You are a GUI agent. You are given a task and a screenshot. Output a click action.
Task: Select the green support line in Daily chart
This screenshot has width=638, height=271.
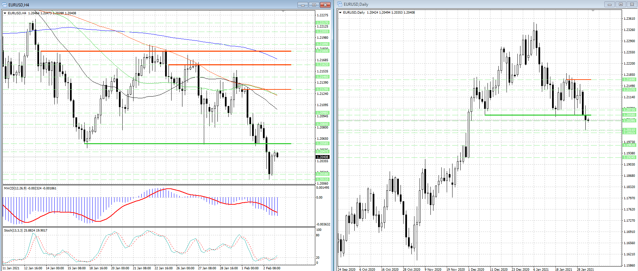point(538,115)
